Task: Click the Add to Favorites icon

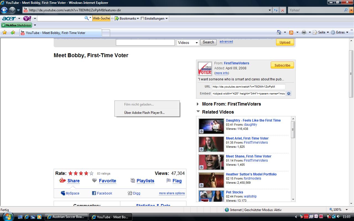Action: coord(13,33)
